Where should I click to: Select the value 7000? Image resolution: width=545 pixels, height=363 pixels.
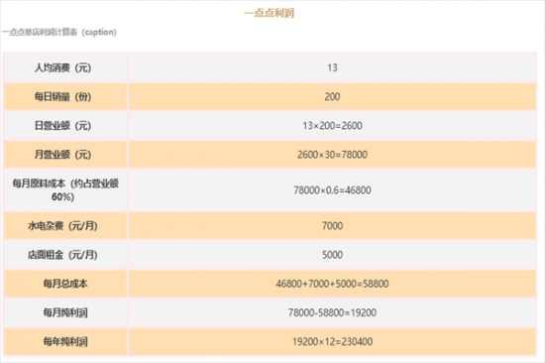coord(332,226)
